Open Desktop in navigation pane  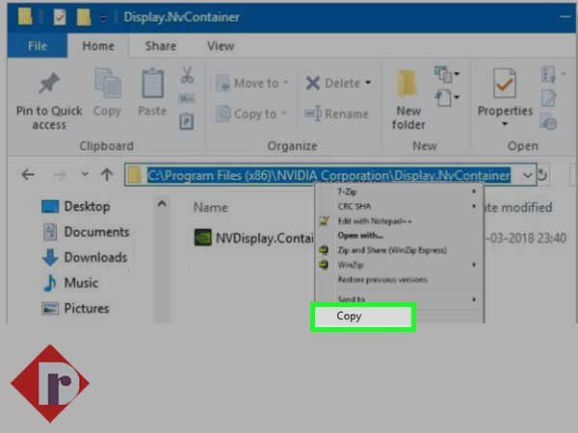76,206
